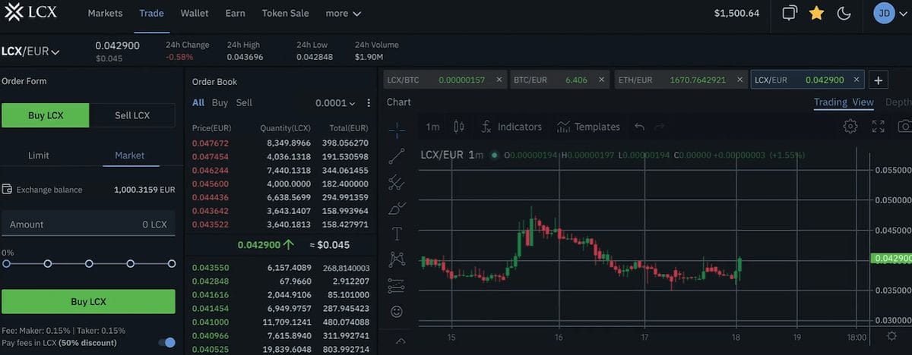
Task: Change candlestick chart style icon
Action: (x=458, y=127)
